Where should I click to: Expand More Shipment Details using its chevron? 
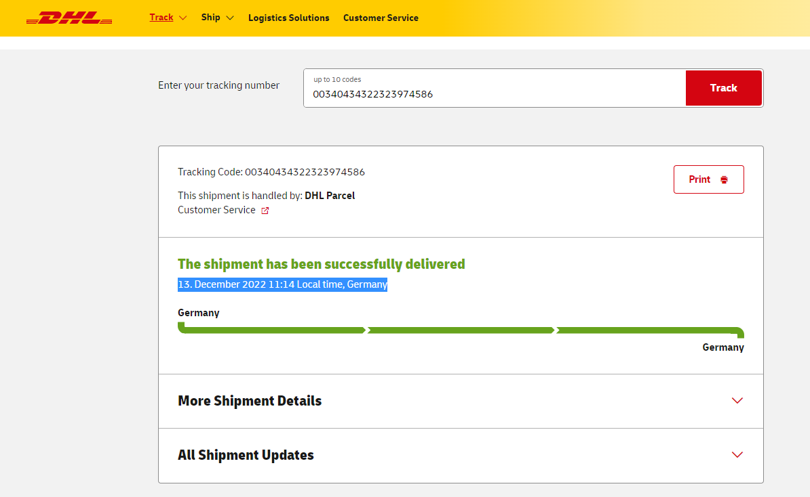click(x=737, y=401)
